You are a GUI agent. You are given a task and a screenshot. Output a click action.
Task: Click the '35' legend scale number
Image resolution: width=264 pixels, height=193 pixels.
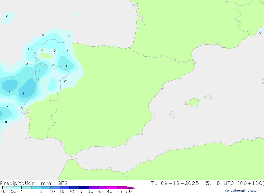tap(100, 191)
